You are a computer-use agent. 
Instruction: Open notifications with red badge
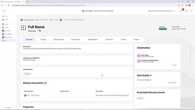click(182, 11)
